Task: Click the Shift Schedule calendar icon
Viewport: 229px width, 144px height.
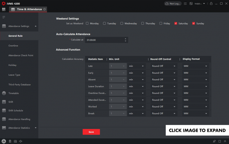Action: [x=4, y=110]
